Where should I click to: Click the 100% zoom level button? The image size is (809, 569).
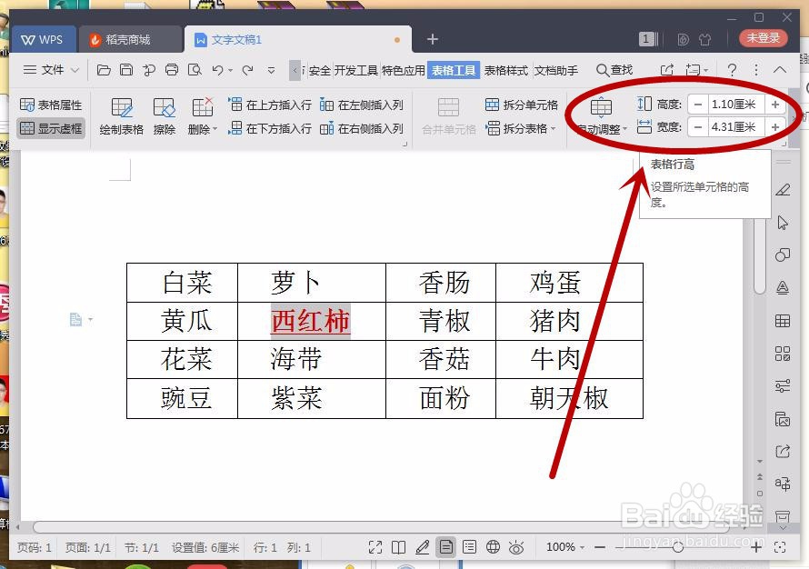tap(563, 547)
